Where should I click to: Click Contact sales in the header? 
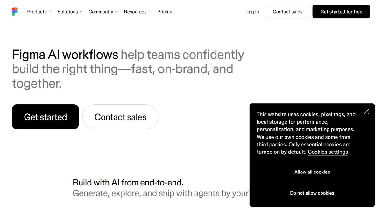click(287, 12)
